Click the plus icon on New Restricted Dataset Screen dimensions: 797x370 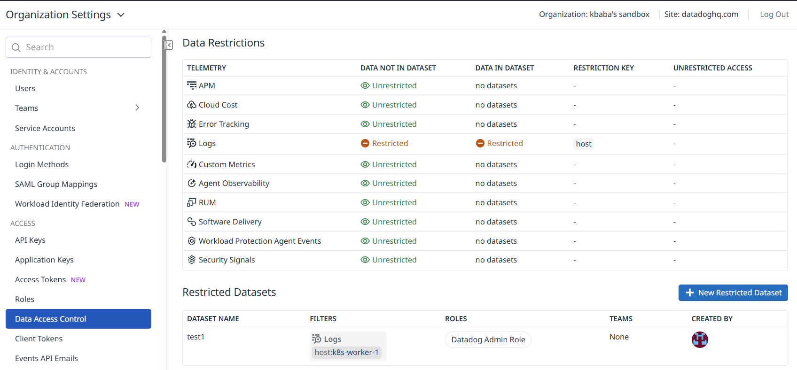(690, 293)
